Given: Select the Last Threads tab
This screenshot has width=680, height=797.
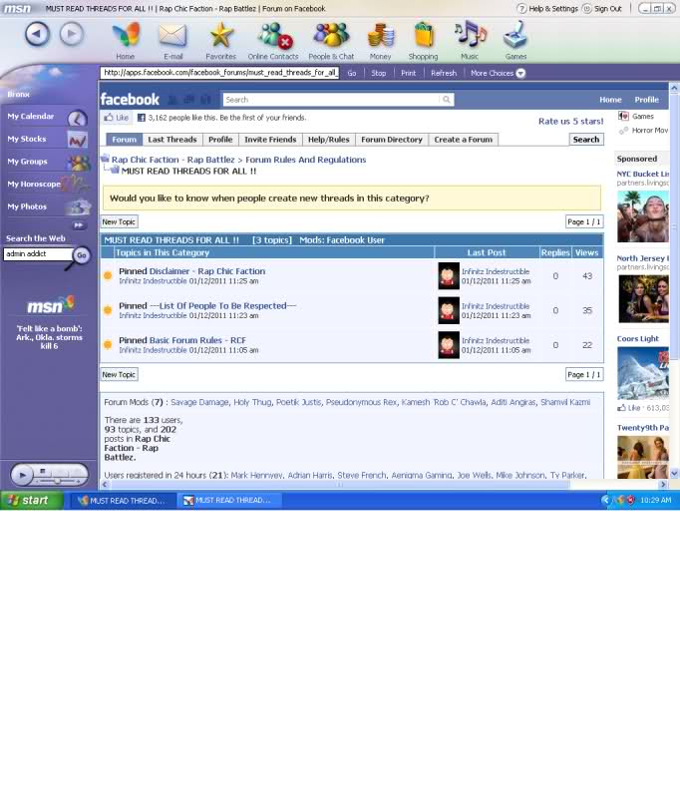Looking at the screenshot, I should point(171,140).
